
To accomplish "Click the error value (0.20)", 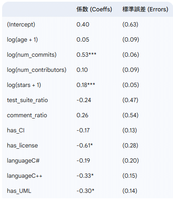I will click(x=131, y=161).
